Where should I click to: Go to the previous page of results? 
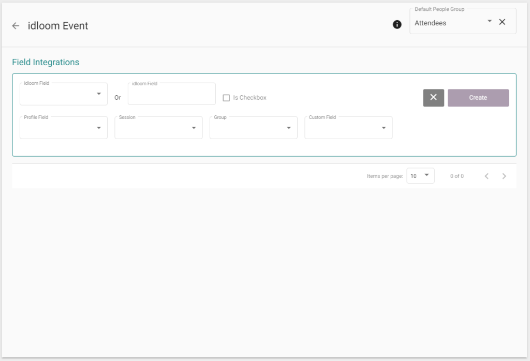pos(487,176)
